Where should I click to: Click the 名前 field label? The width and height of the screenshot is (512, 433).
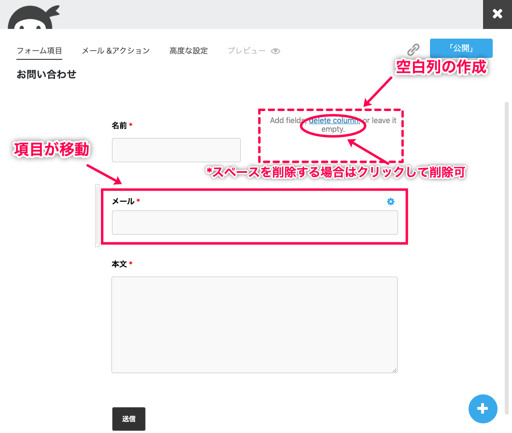coord(119,126)
